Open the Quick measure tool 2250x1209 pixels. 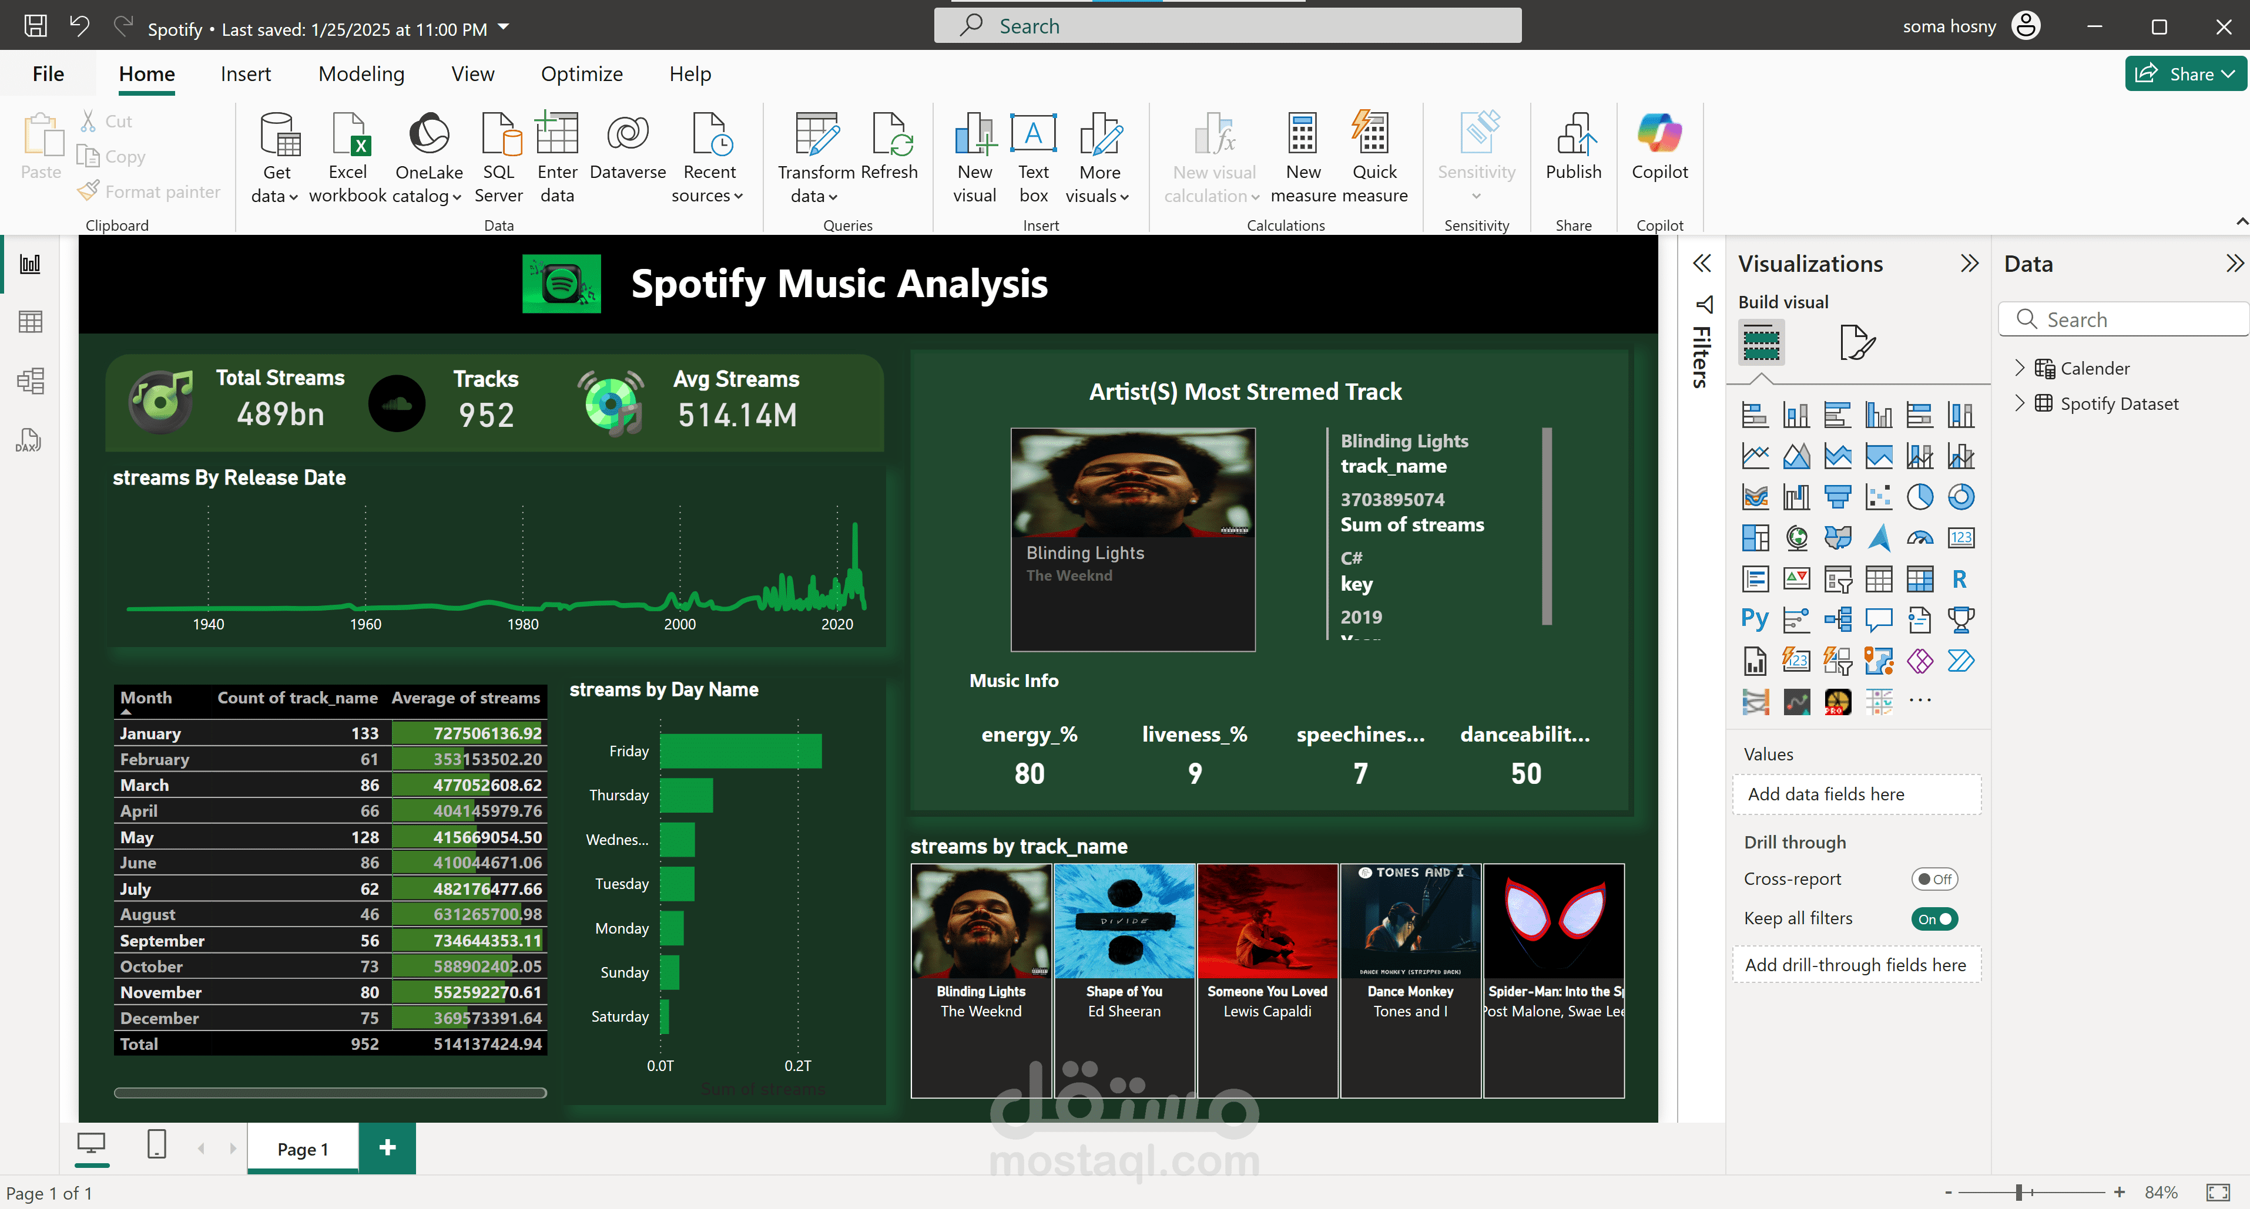(x=1374, y=157)
